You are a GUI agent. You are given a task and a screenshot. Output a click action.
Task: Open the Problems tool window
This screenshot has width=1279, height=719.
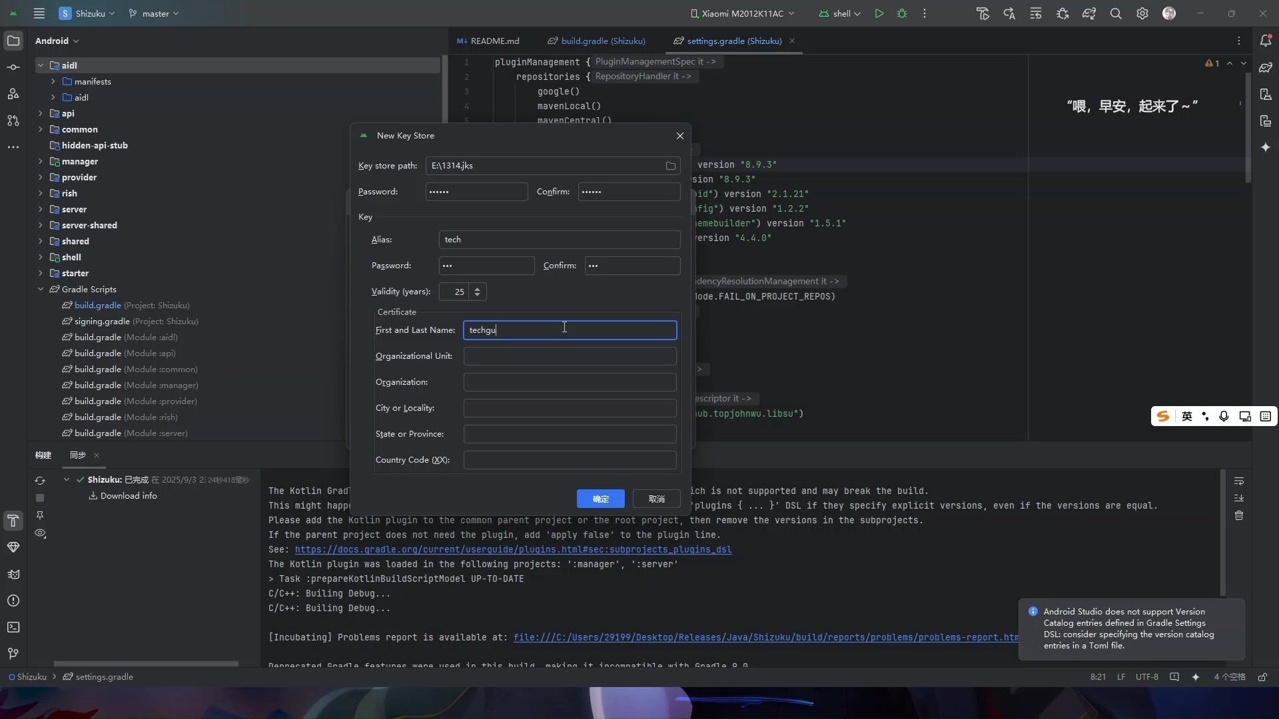click(x=13, y=601)
